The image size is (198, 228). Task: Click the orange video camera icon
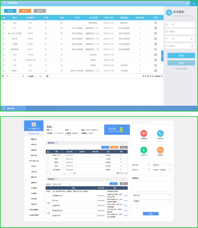point(160,150)
